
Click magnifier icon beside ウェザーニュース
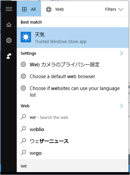click(x=23, y=141)
